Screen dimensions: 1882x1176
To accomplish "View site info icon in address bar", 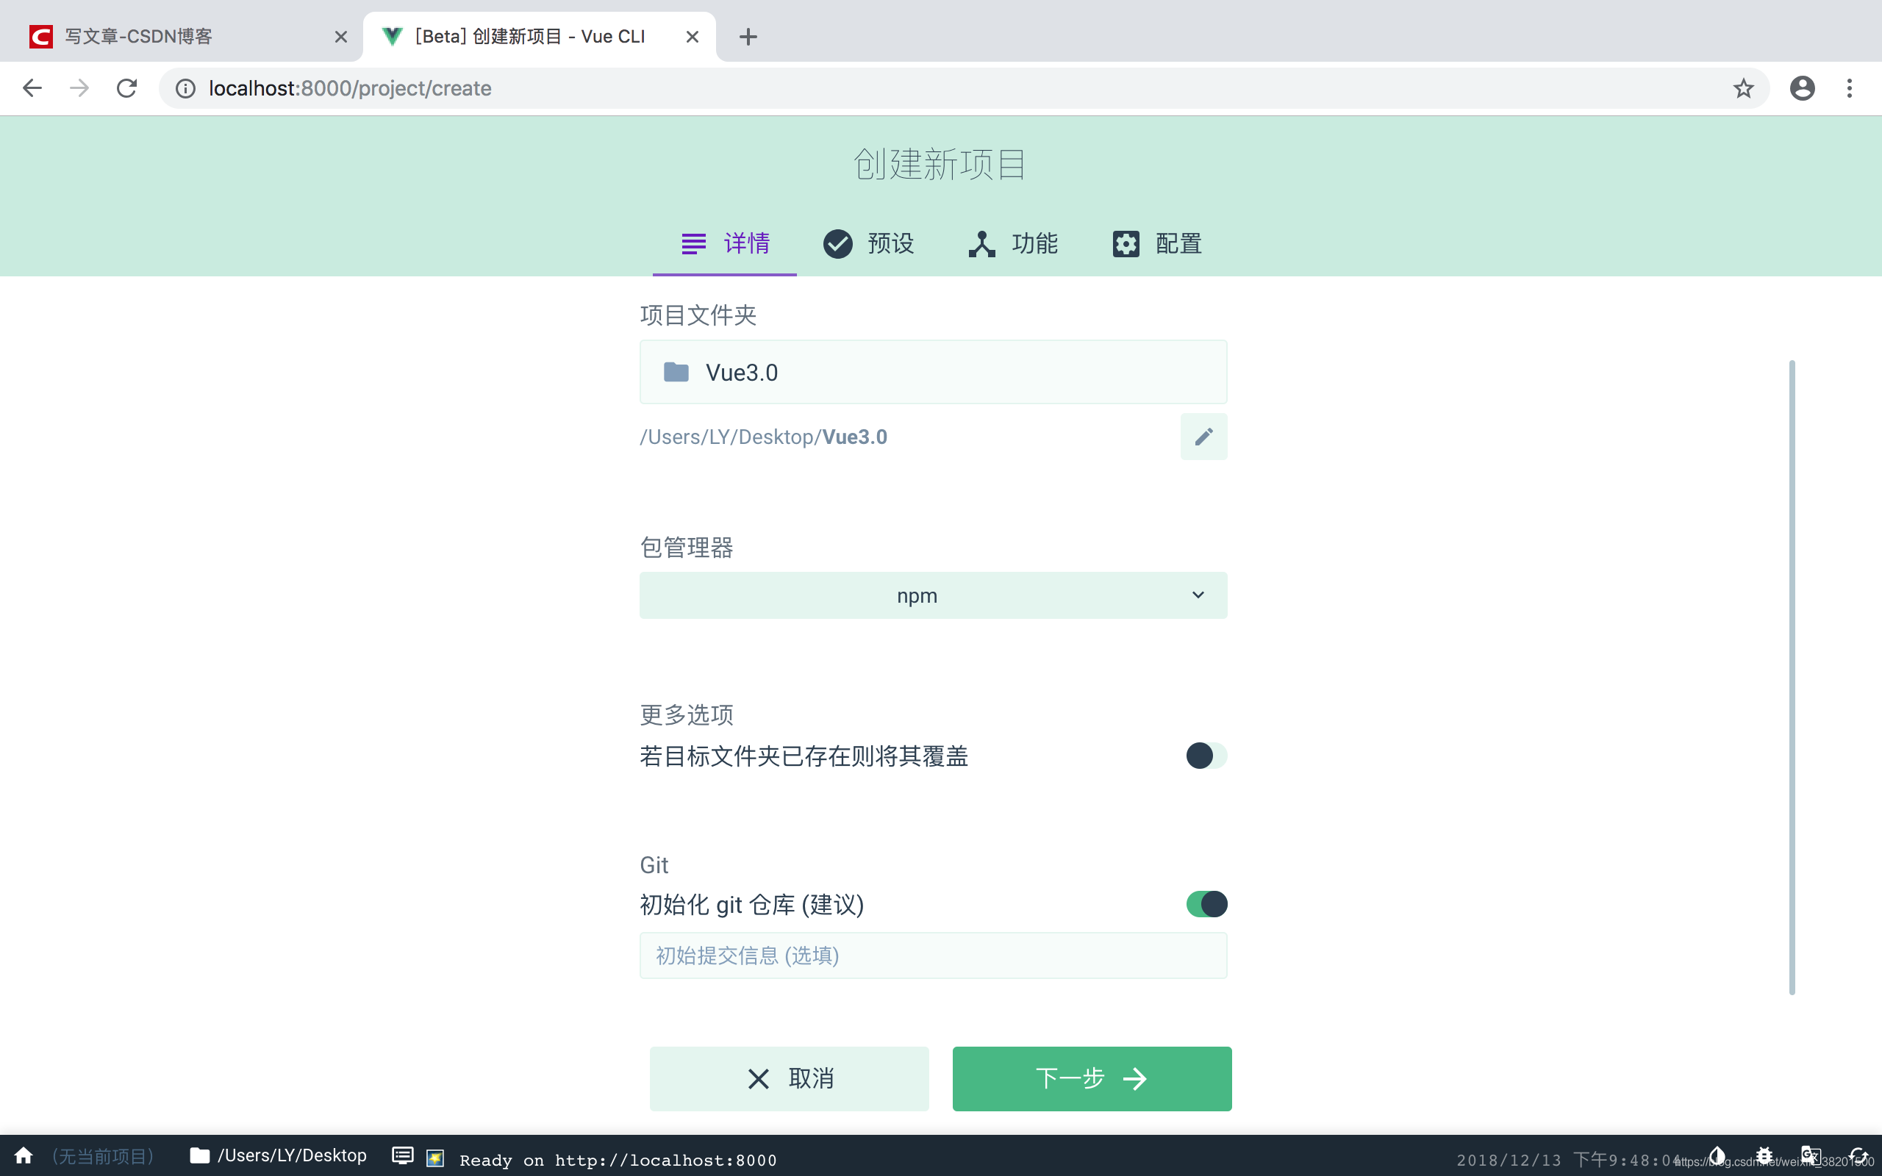I will pyautogui.click(x=185, y=88).
